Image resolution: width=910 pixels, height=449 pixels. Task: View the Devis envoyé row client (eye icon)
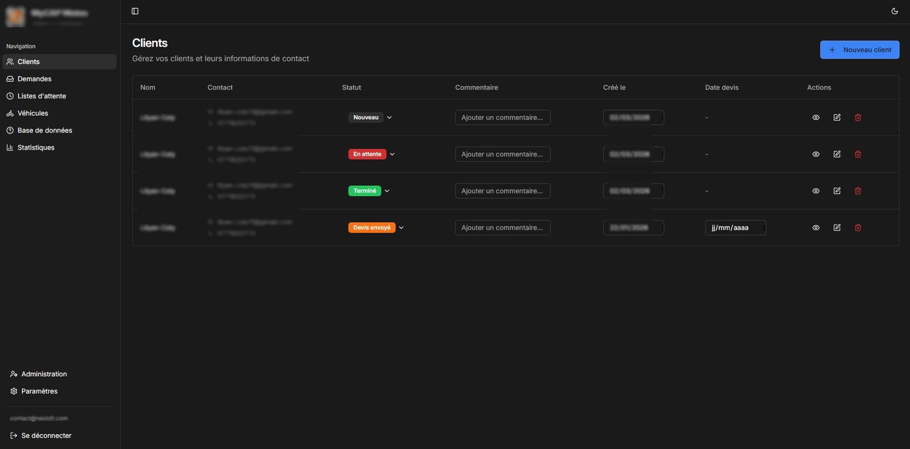(816, 228)
